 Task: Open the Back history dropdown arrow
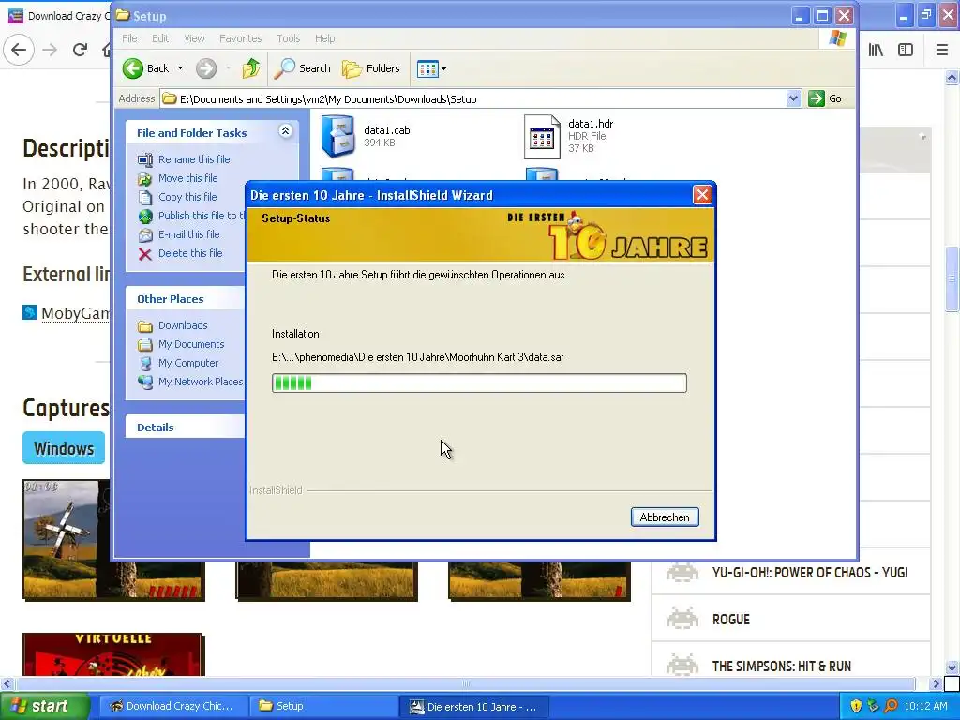point(181,68)
